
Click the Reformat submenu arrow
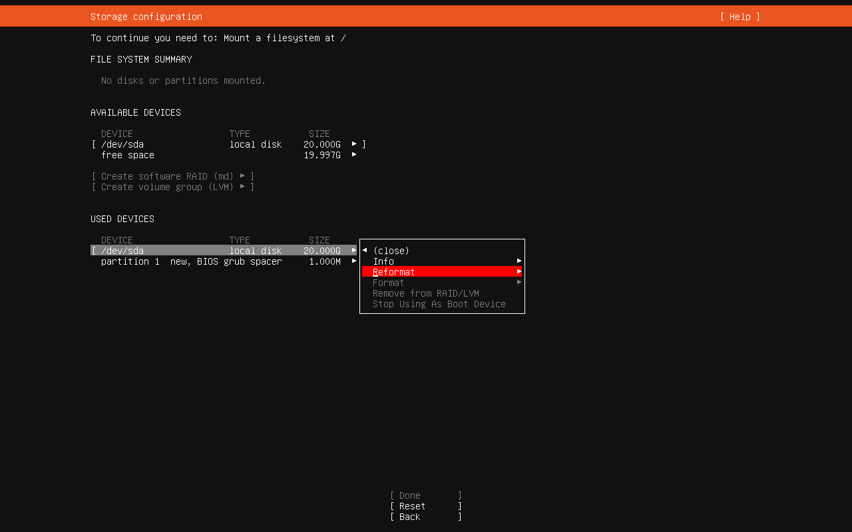(519, 272)
